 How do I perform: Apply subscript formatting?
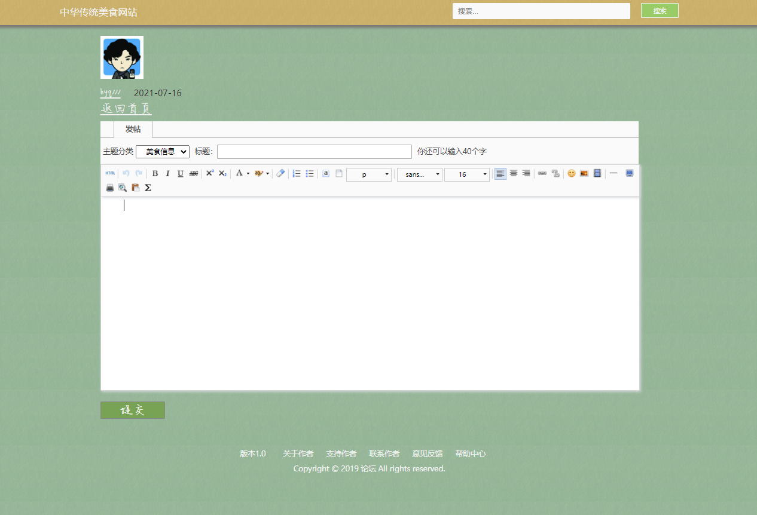click(222, 173)
